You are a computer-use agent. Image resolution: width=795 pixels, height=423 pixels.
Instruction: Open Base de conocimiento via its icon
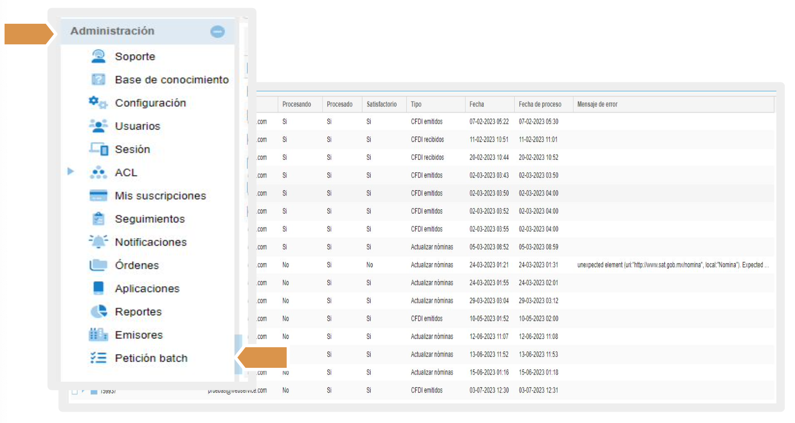[x=98, y=79]
